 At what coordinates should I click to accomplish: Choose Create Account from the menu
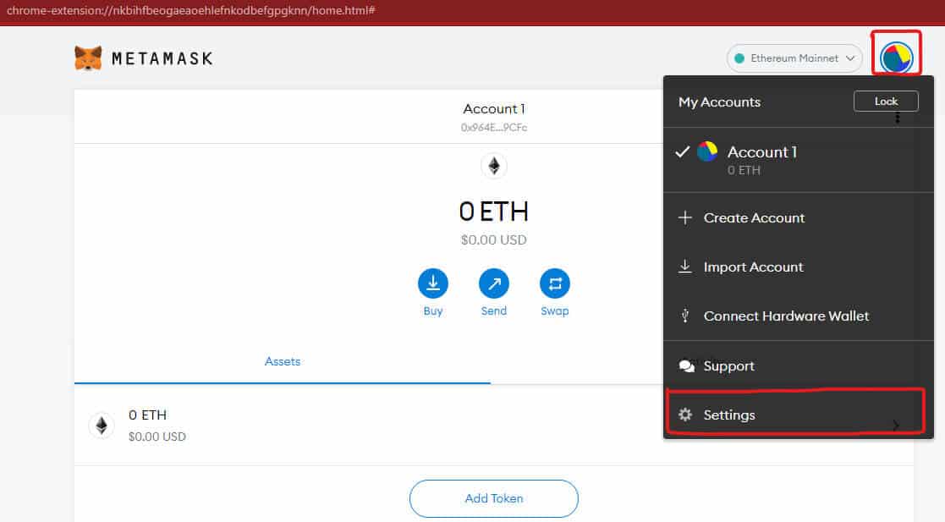click(x=753, y=217)
